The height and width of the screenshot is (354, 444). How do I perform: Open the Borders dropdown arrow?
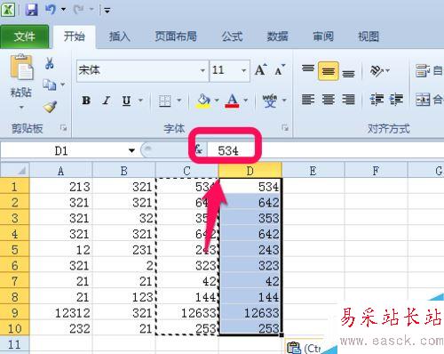(179, 101)
